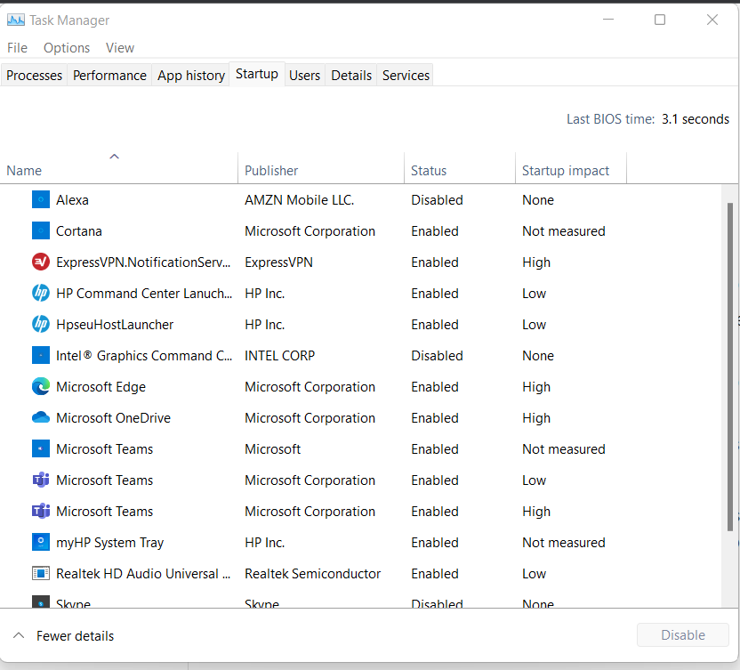This screenshot has height=670, width=740.
Task: Click the Task Manager title bar icon
Action: (x=16, y=20)
